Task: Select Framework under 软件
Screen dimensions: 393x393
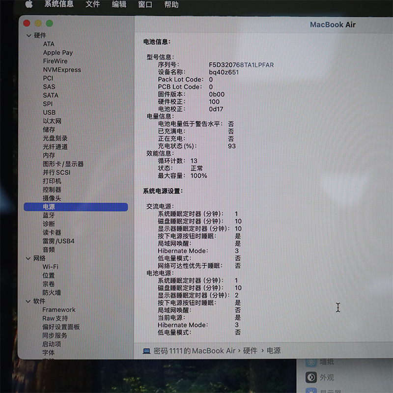Action: 59,310
